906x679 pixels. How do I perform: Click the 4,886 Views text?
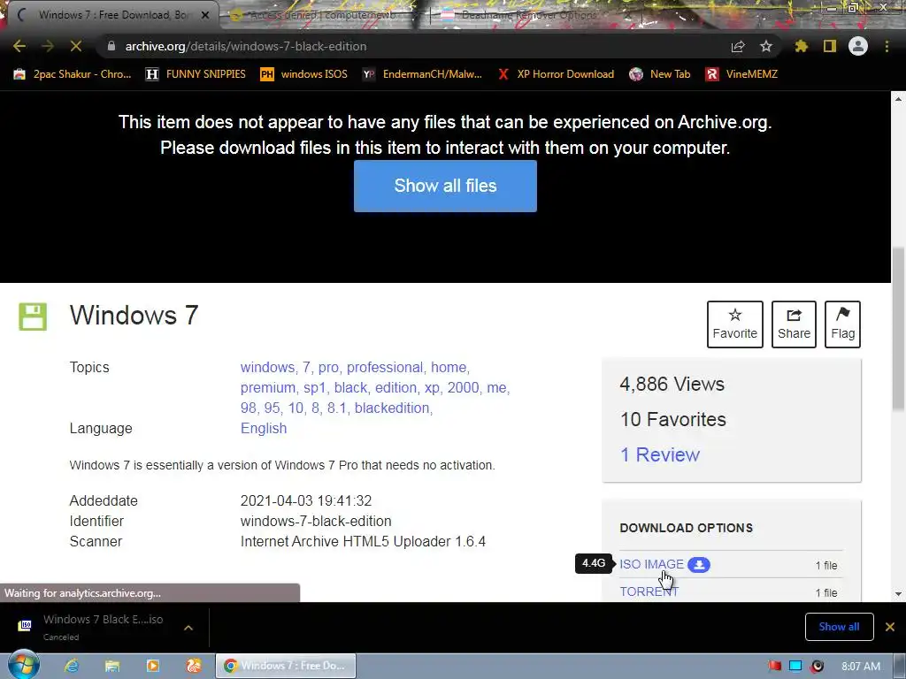click(672, 384)
